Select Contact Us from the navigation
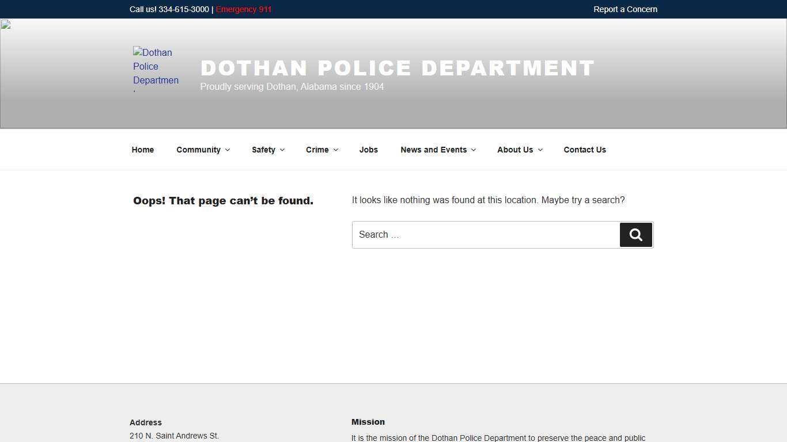The height and width of the screenshot is (442, 787). coord(585,150)
